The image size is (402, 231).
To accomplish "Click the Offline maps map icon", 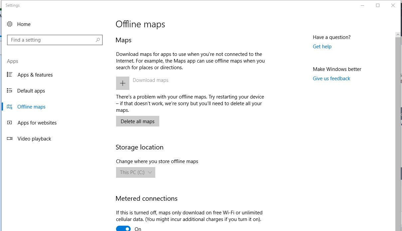I will tap(10, 107).
